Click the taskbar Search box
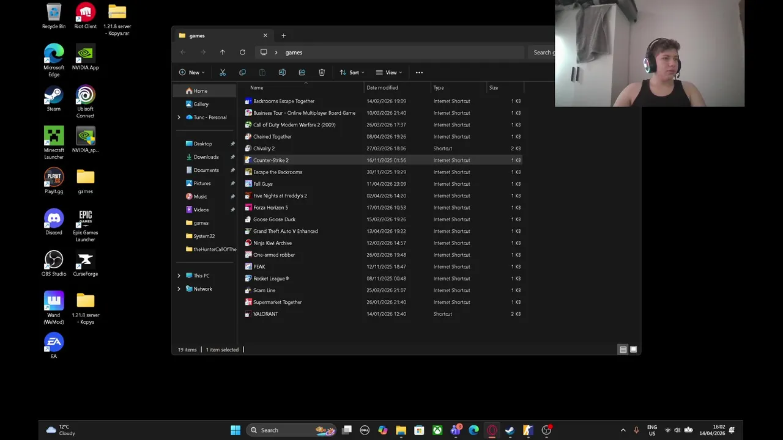The image size is (783, 440). point(292,430)
